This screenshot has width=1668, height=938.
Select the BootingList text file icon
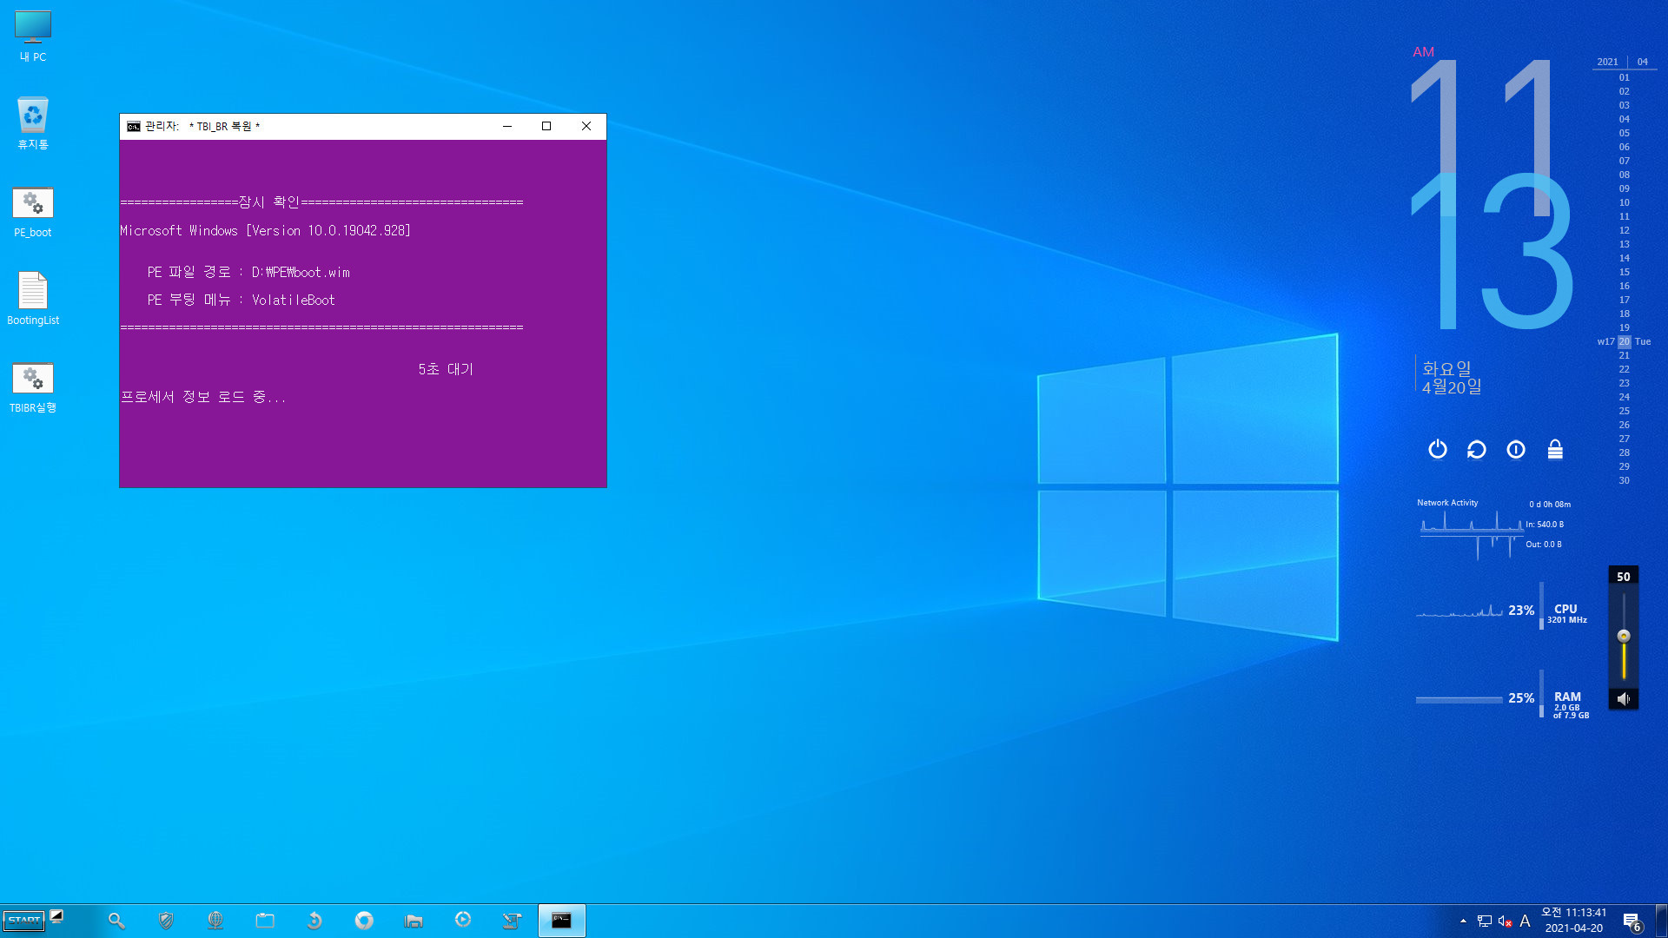[33, 299]
